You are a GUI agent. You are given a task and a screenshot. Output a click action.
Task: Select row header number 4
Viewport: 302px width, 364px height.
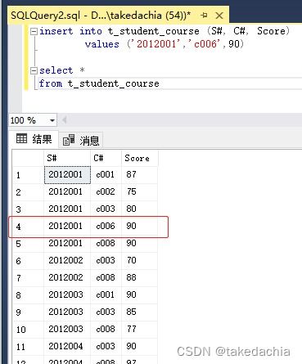pos(28,227)
